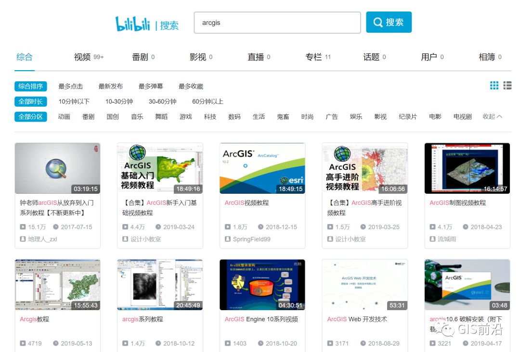This screenshot has width=520, height=352.
Task: Switch to grid view layout icon
Action: tap(494, 86)
